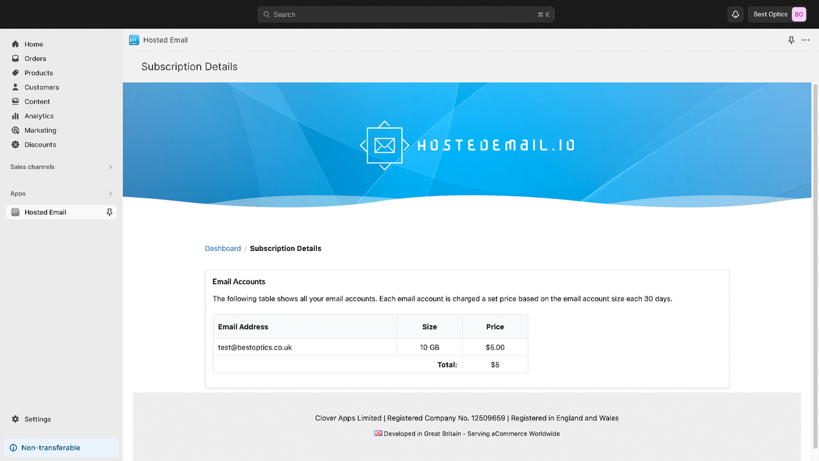Open Settings from the sidebar
This screenshot has height=461, width=819.
pos(38,419)
